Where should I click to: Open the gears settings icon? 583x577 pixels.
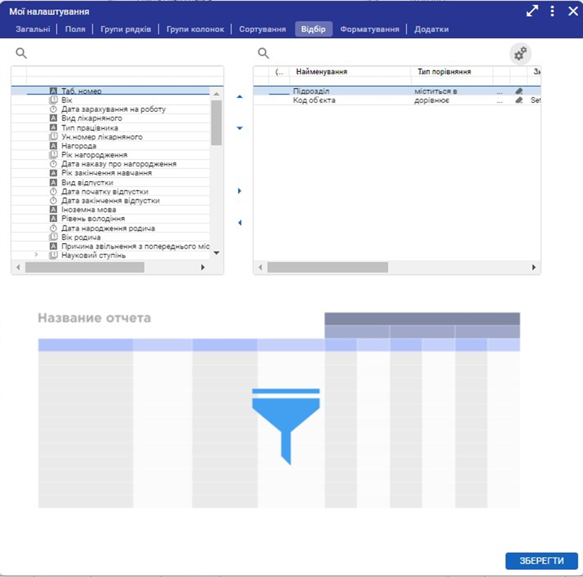(x=520, y=54)
